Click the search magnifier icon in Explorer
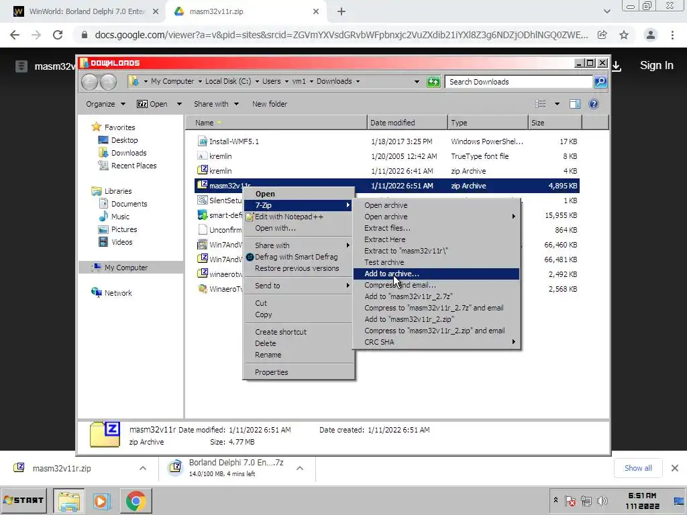The width and height of the screenshot is (687, 515). [600, 81]
